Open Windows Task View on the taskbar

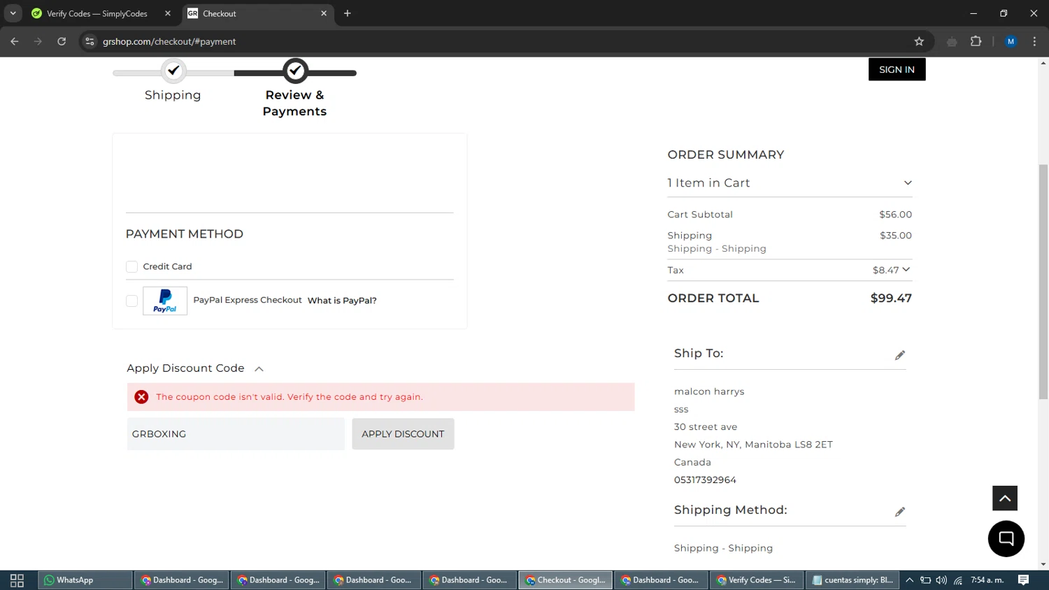(x=17, y=580)
